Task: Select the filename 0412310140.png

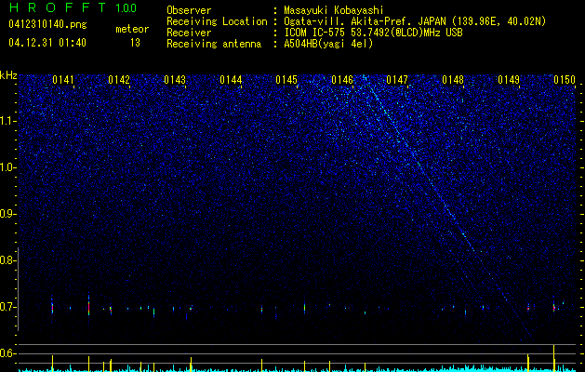Action: [x=47, y=24]
